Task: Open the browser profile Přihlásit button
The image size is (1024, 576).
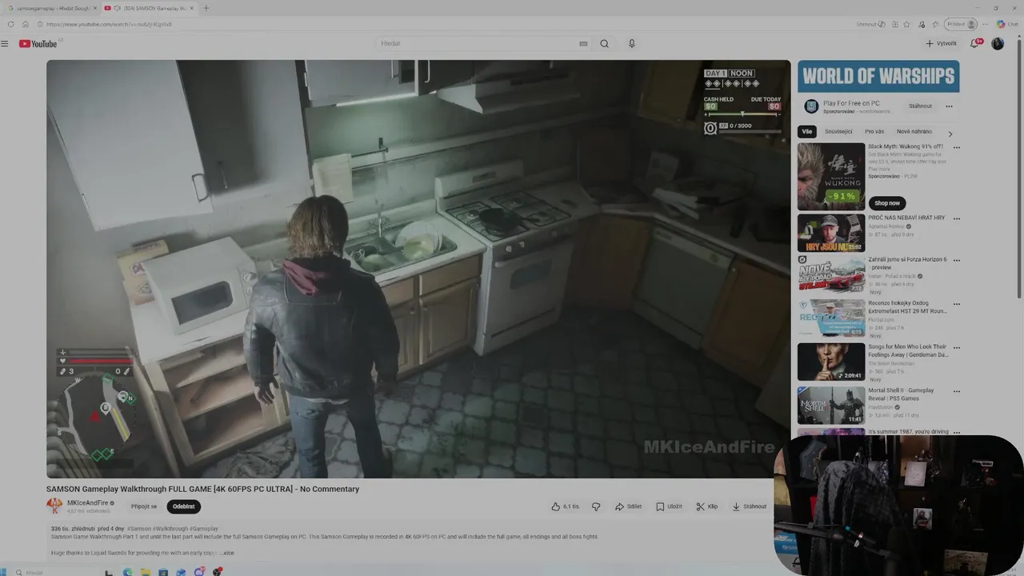Action: click(x=961, y=24)
